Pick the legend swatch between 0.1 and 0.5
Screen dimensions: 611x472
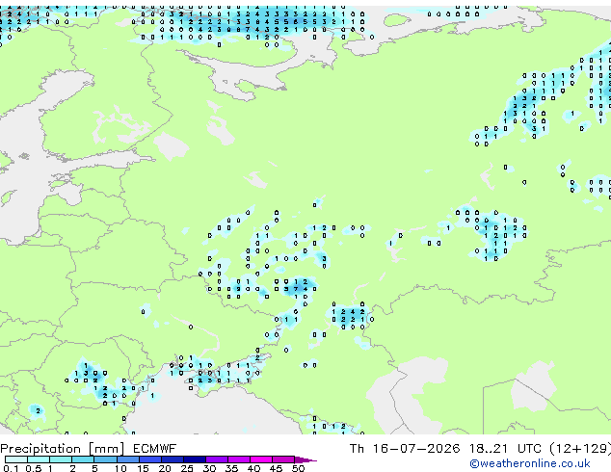click(16, 459)
